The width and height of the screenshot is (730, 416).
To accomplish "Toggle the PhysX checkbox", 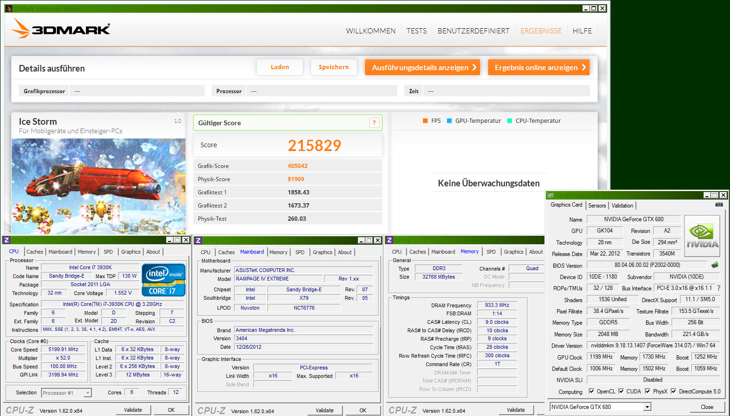I will click(x=648, y=391).
